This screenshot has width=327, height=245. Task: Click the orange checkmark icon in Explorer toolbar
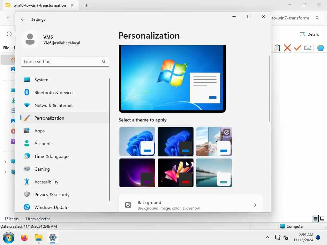[297, 48]
